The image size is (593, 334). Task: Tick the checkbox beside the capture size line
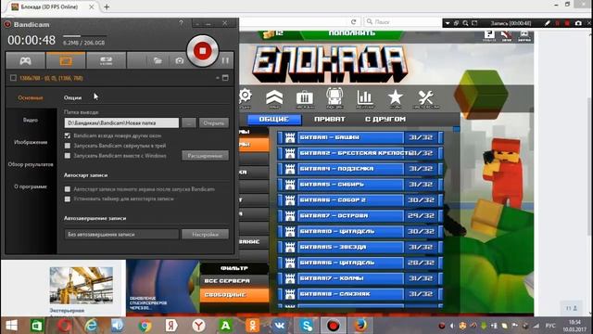tap(13, 78)
